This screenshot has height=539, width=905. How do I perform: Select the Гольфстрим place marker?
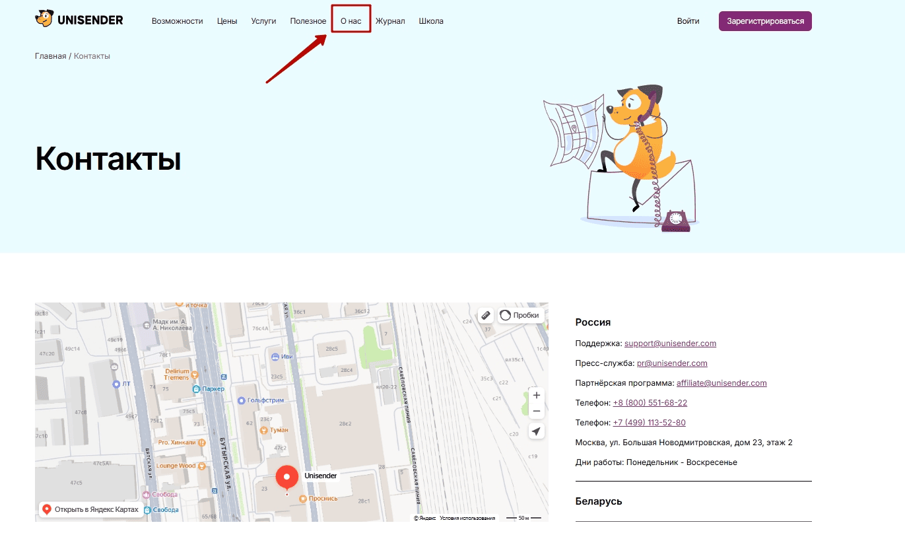point(242,400)
